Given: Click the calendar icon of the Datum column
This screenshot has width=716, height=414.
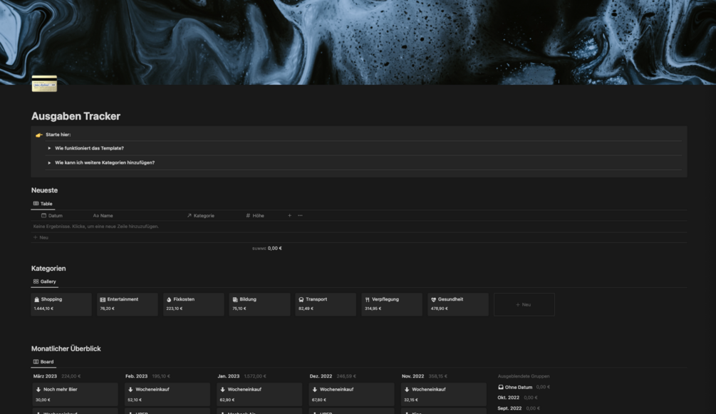Looking at the screenshot, I should click(44, 215).
